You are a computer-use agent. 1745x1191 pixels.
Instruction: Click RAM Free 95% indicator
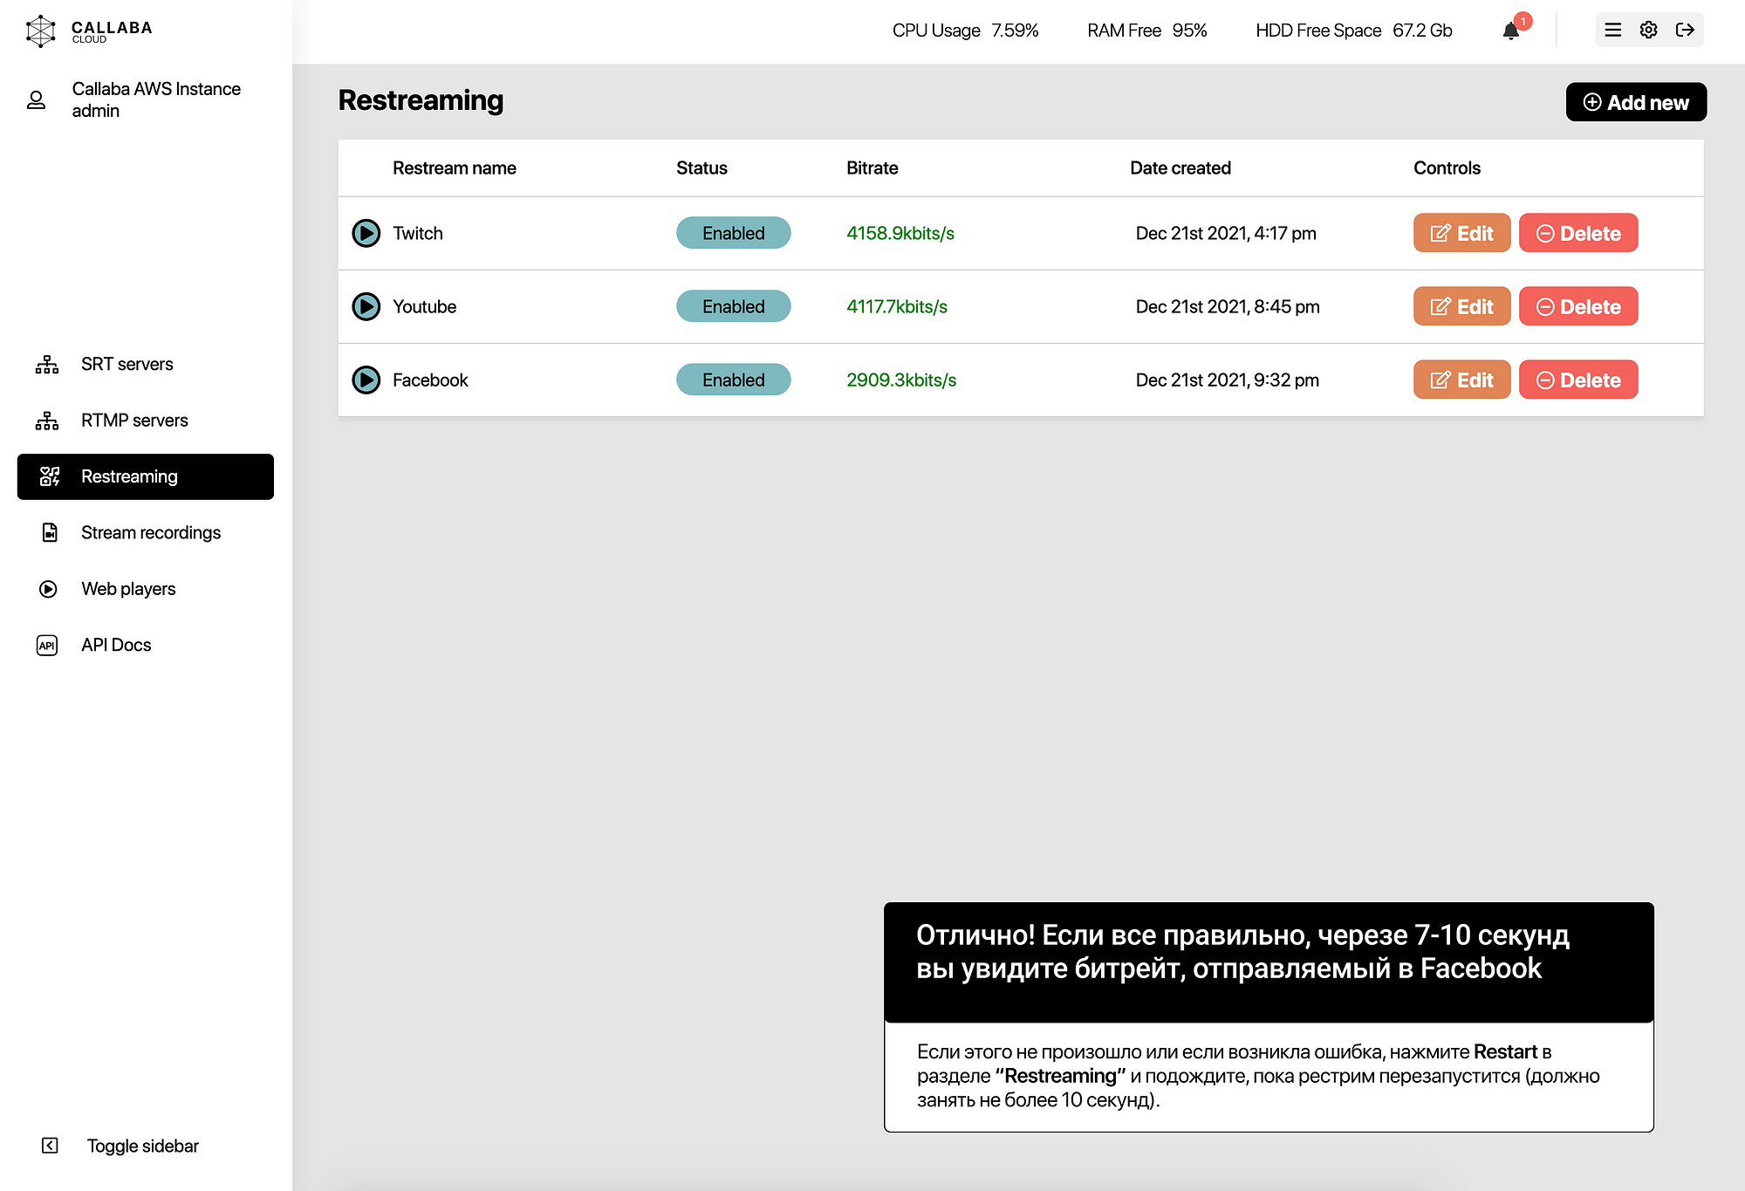[x=1146, y=31]
